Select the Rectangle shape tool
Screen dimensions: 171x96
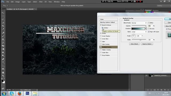click(3, 69)
